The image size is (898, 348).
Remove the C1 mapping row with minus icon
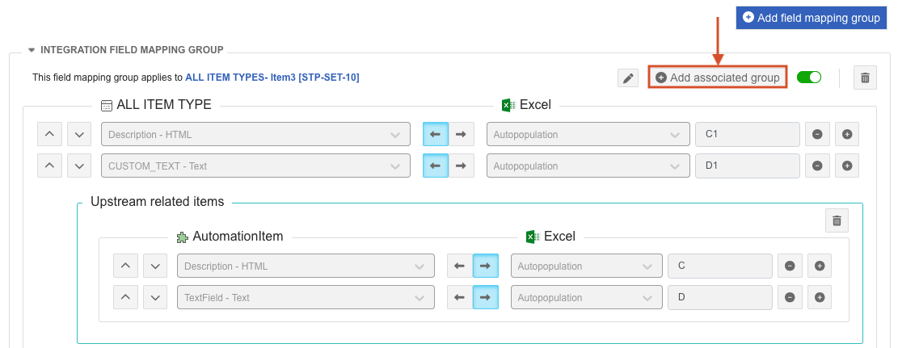pyautogui.click(x=817, y=134)
